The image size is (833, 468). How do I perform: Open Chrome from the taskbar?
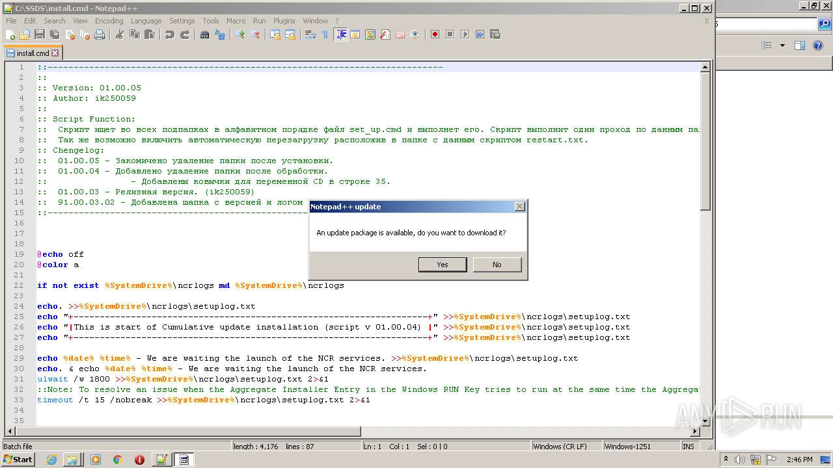(x=117, y=460)
